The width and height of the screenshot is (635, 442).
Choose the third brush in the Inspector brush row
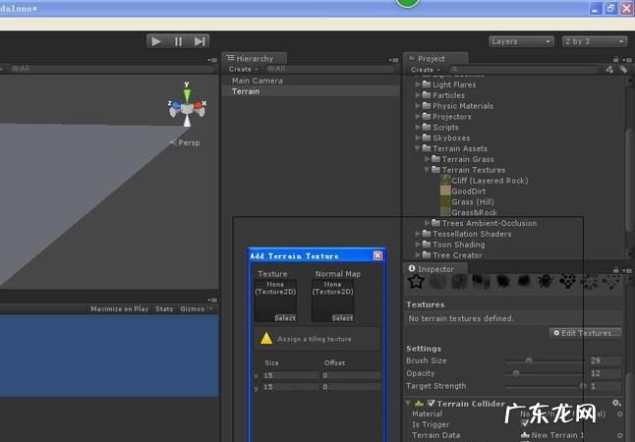459,281
